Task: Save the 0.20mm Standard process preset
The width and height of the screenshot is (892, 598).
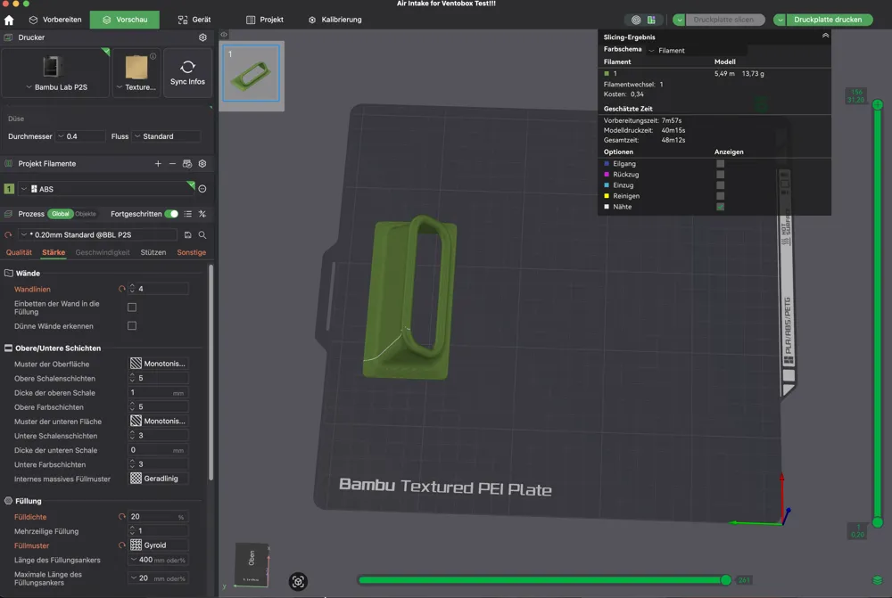Action: [187, 234]
